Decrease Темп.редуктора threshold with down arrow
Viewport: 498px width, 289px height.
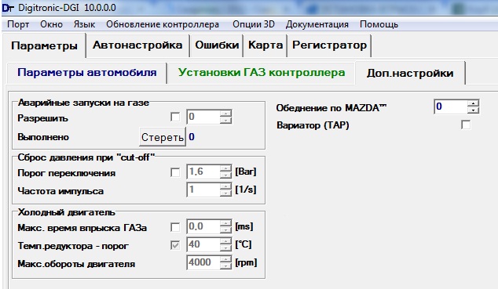coord(225,247)
